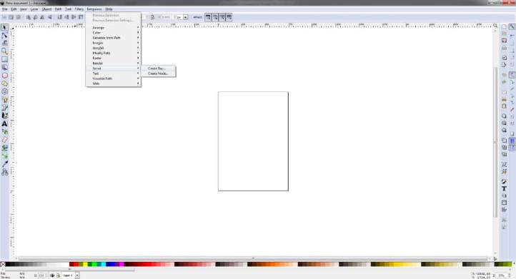Select the Bezier Pen tool
Viewport: 516px width, 279px height.
(4, 108)
